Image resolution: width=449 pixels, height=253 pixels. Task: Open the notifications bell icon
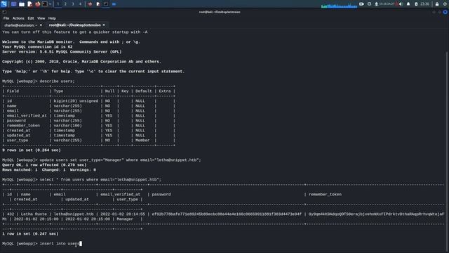pos(408,4)
